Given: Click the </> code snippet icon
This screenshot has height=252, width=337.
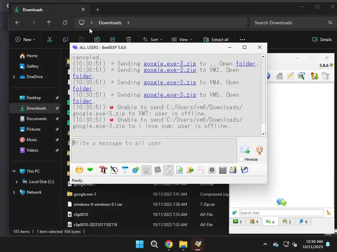Looking at the screenshot, I should point(201,170).
